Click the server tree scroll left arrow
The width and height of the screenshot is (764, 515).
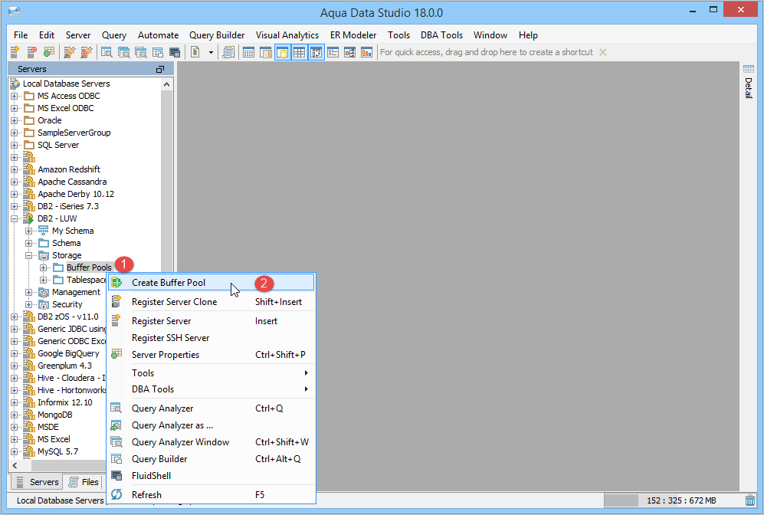pos(15,465)
